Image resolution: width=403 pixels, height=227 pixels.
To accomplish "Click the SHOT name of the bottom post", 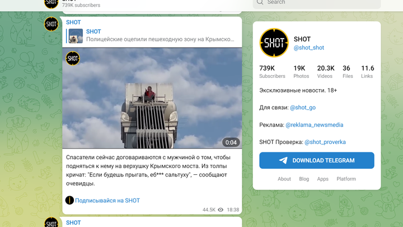I will 73,223.
